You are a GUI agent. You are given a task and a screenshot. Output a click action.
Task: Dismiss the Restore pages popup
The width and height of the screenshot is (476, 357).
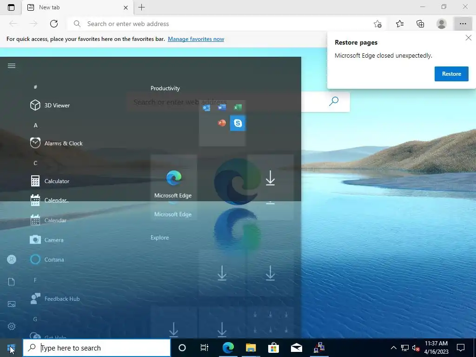click(x=469, y=38)
